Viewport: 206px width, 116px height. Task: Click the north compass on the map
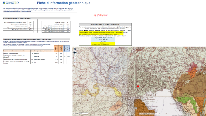pyautogui.click(x=75, y=52)
